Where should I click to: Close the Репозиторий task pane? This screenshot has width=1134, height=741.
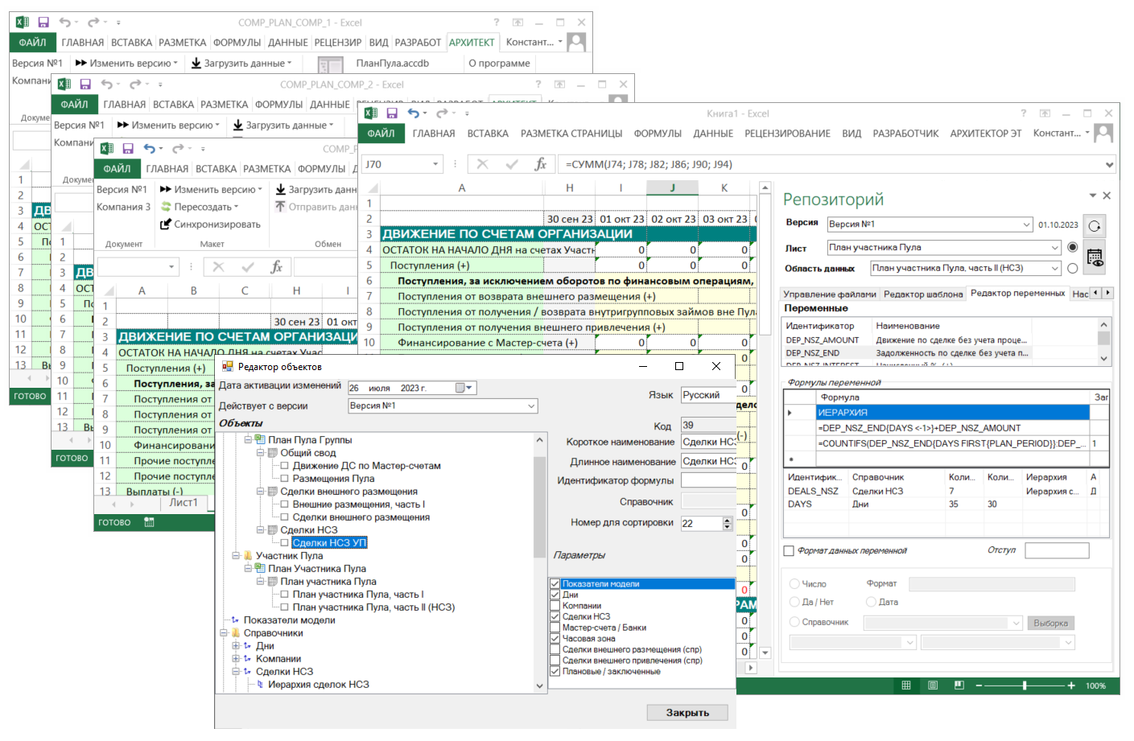tap(1107, 196)
